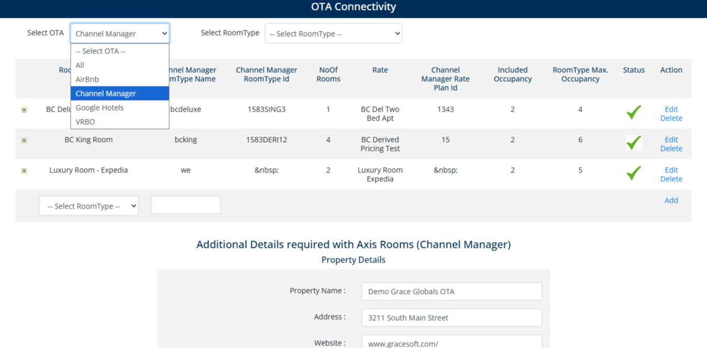This screenshot has width=707, height=348.
Task: Edit the bcdeluxe room mapping
Action: pos(671,109)
